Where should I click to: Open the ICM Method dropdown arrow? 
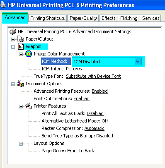[x=138, y=62]
